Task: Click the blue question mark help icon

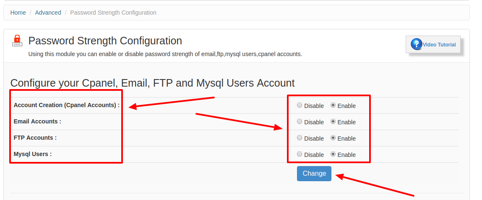Action: [x=417, y=44]
